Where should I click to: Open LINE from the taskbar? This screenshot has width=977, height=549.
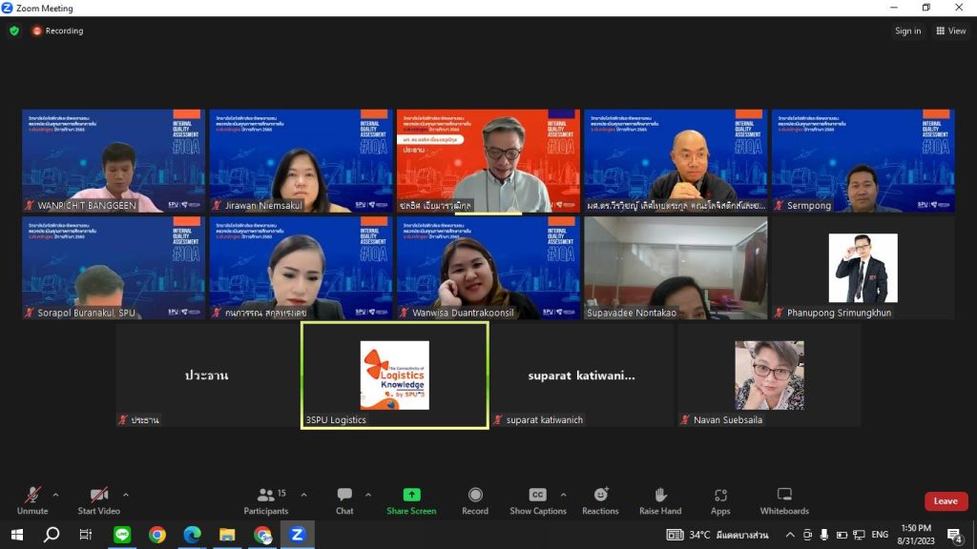pyautogui.click(x=122, y=535)
